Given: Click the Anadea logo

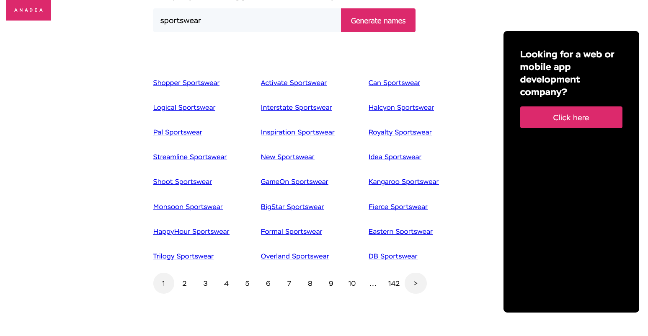Looking at the screenshot, I should 28,10.
